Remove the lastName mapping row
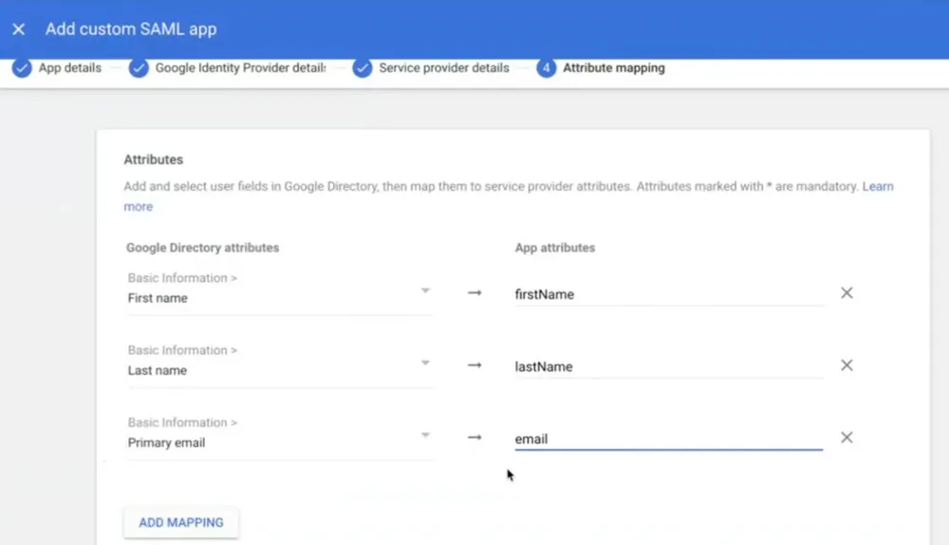The height and width of the screenshot is (545, 949). pos(847,366)
